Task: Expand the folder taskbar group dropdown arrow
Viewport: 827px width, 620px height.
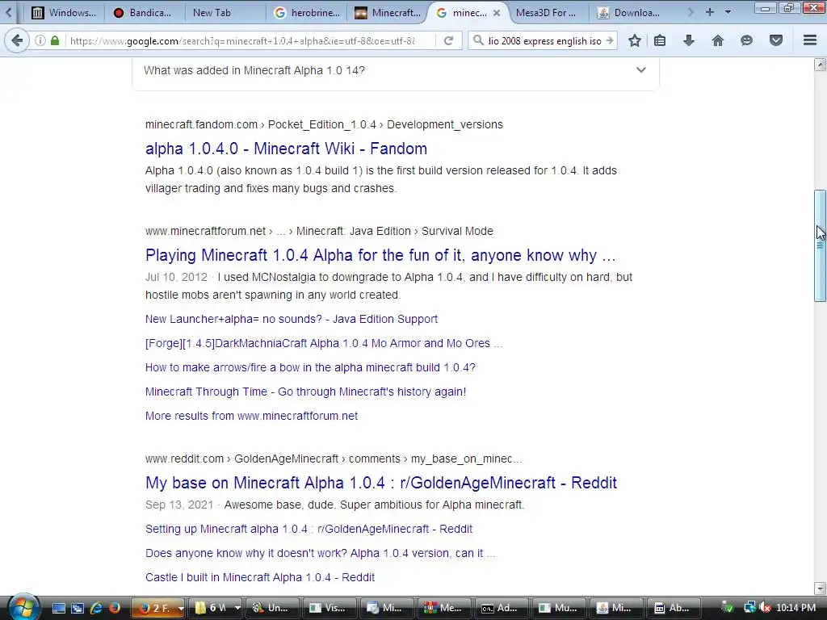Action: coord(237,609)
